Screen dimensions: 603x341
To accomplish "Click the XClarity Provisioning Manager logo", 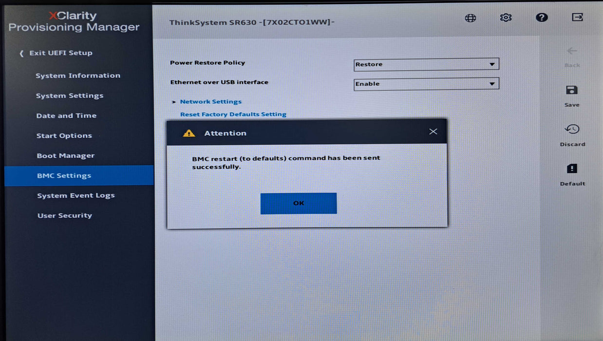I will coord(74,22).
